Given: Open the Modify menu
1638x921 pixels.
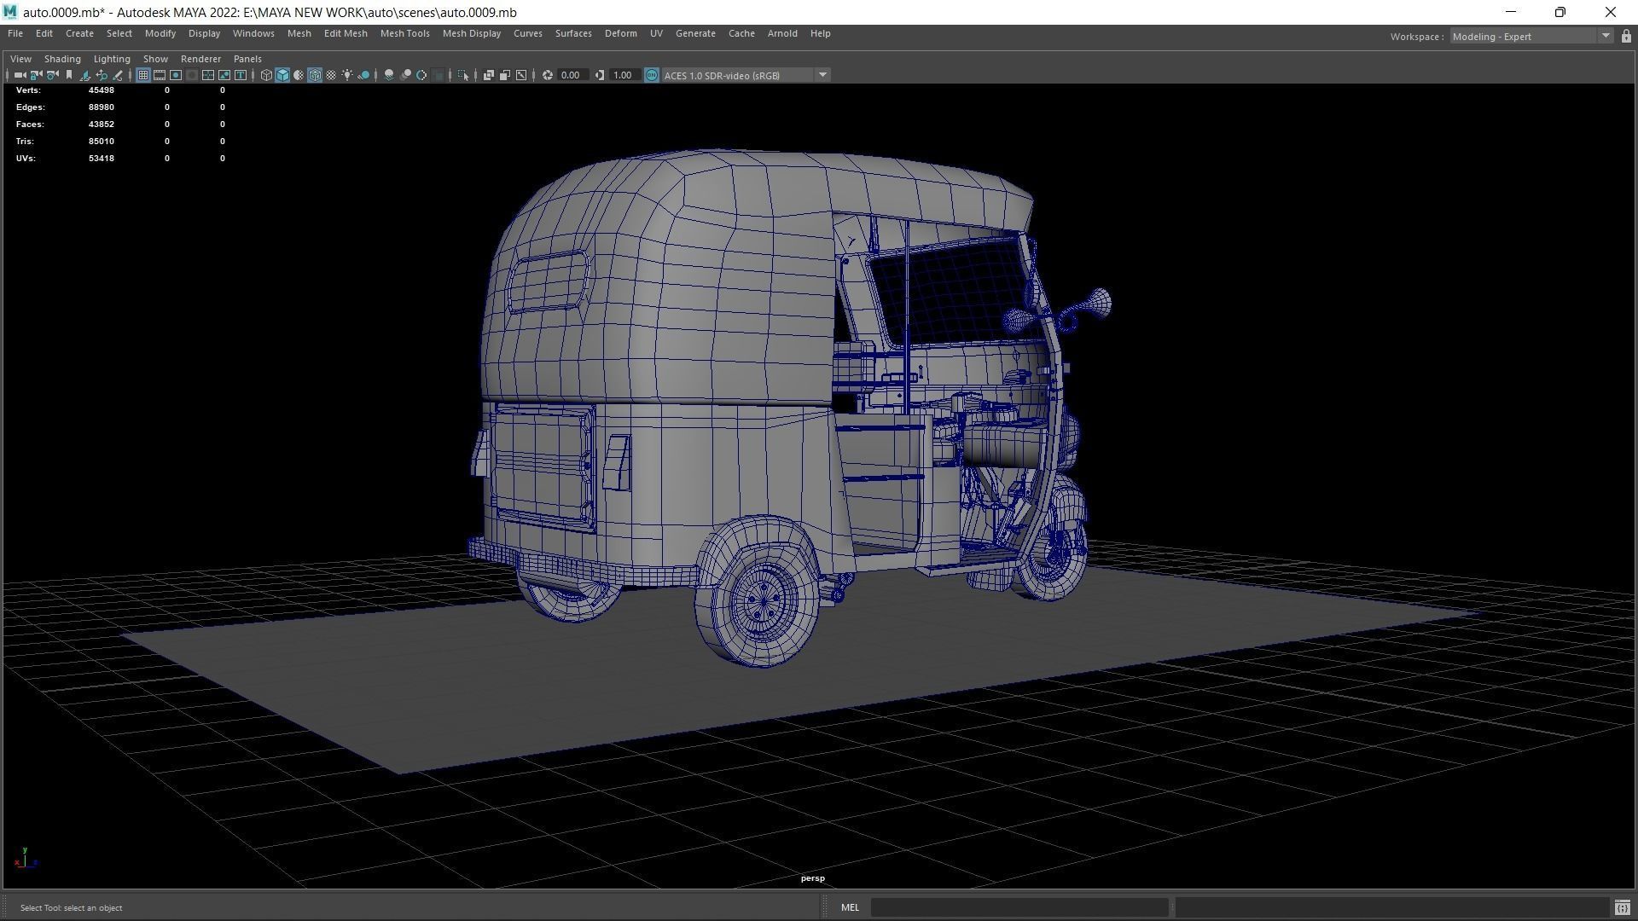Looking at the screenshot, I should (160, 33).
